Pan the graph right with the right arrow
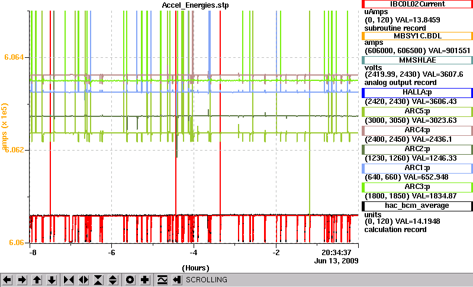 tap(22, 280)
